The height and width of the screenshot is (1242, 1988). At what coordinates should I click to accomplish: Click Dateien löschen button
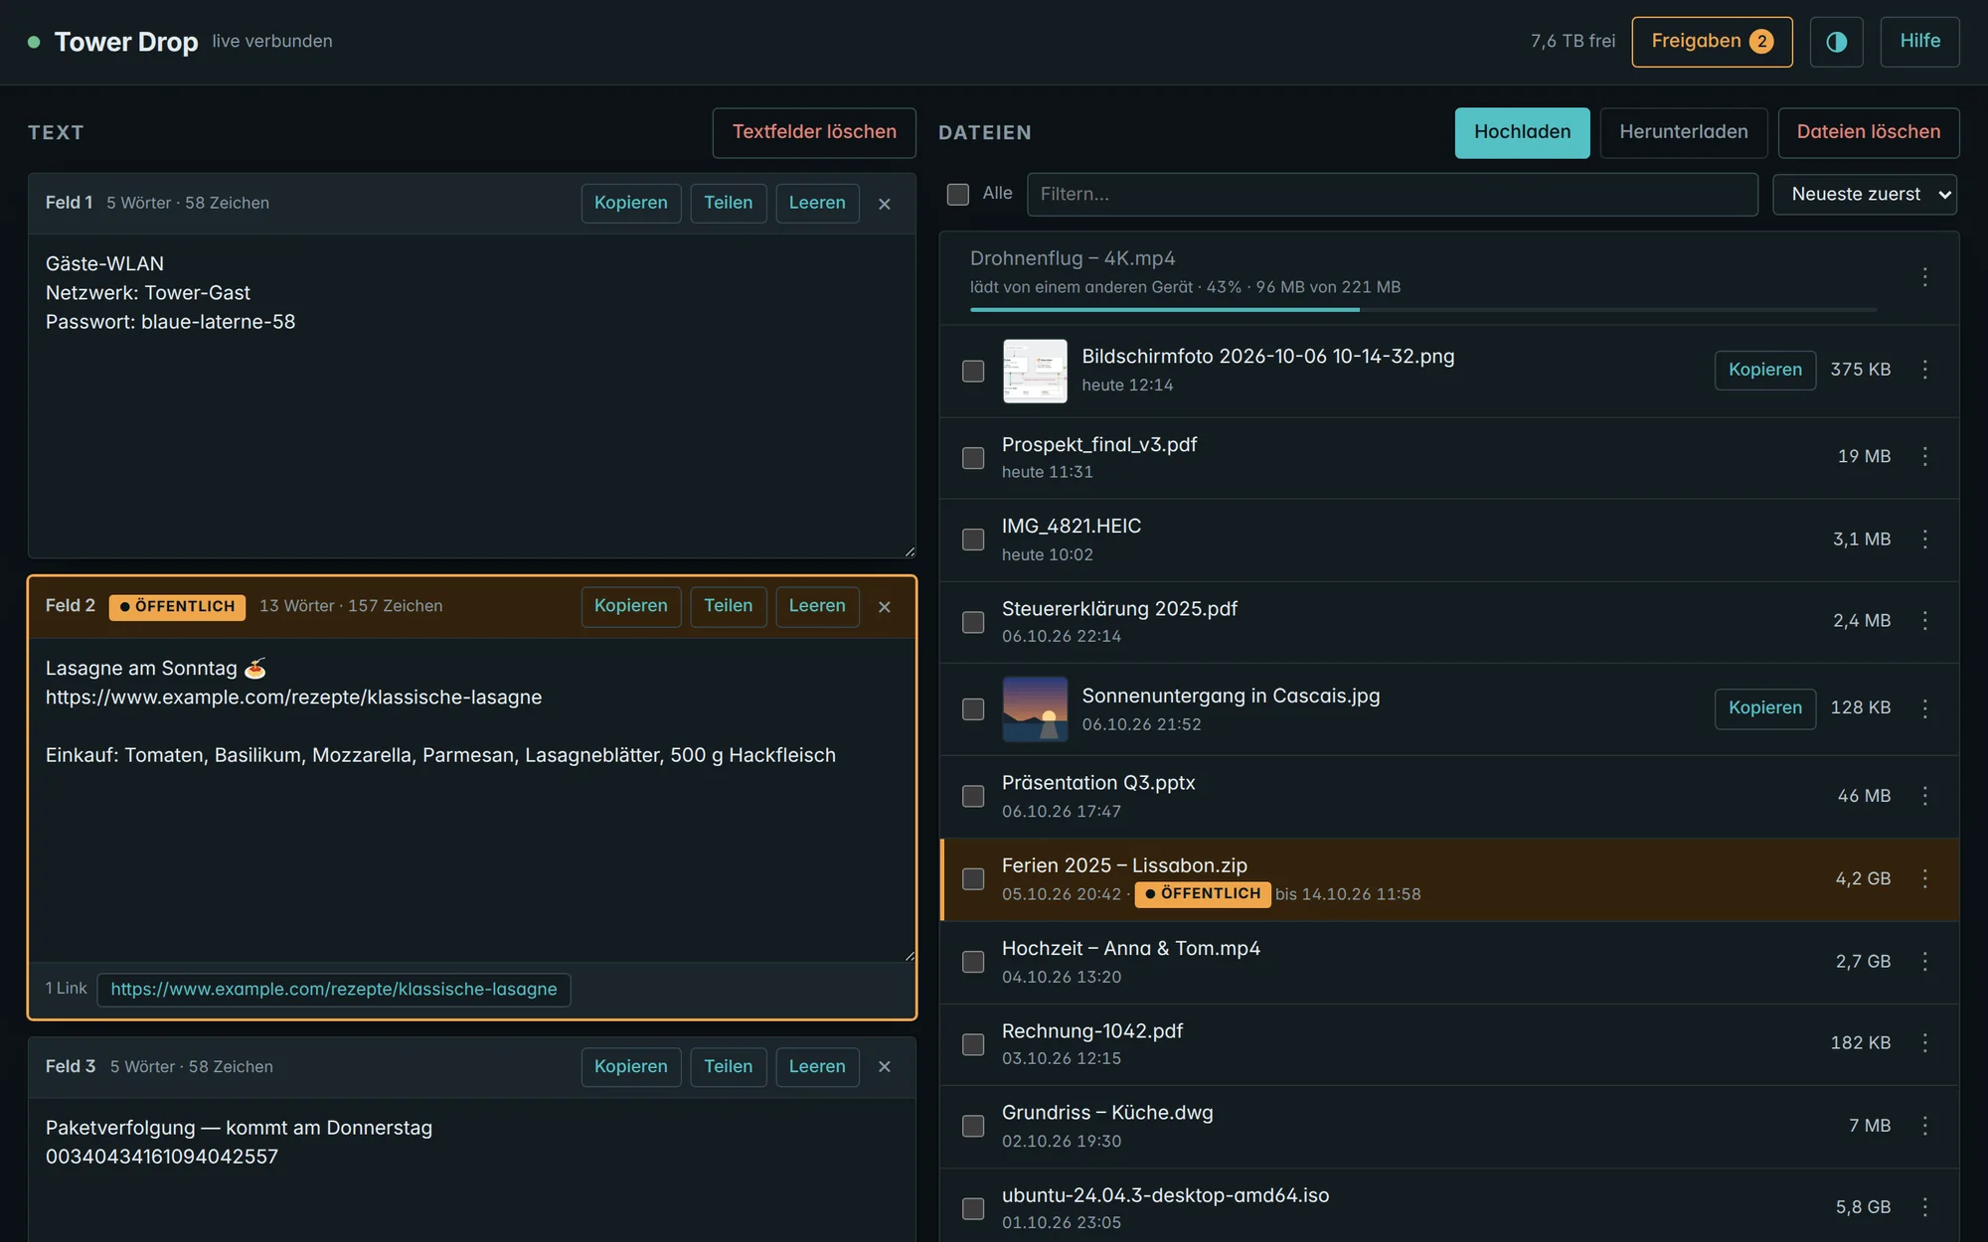1868,132
